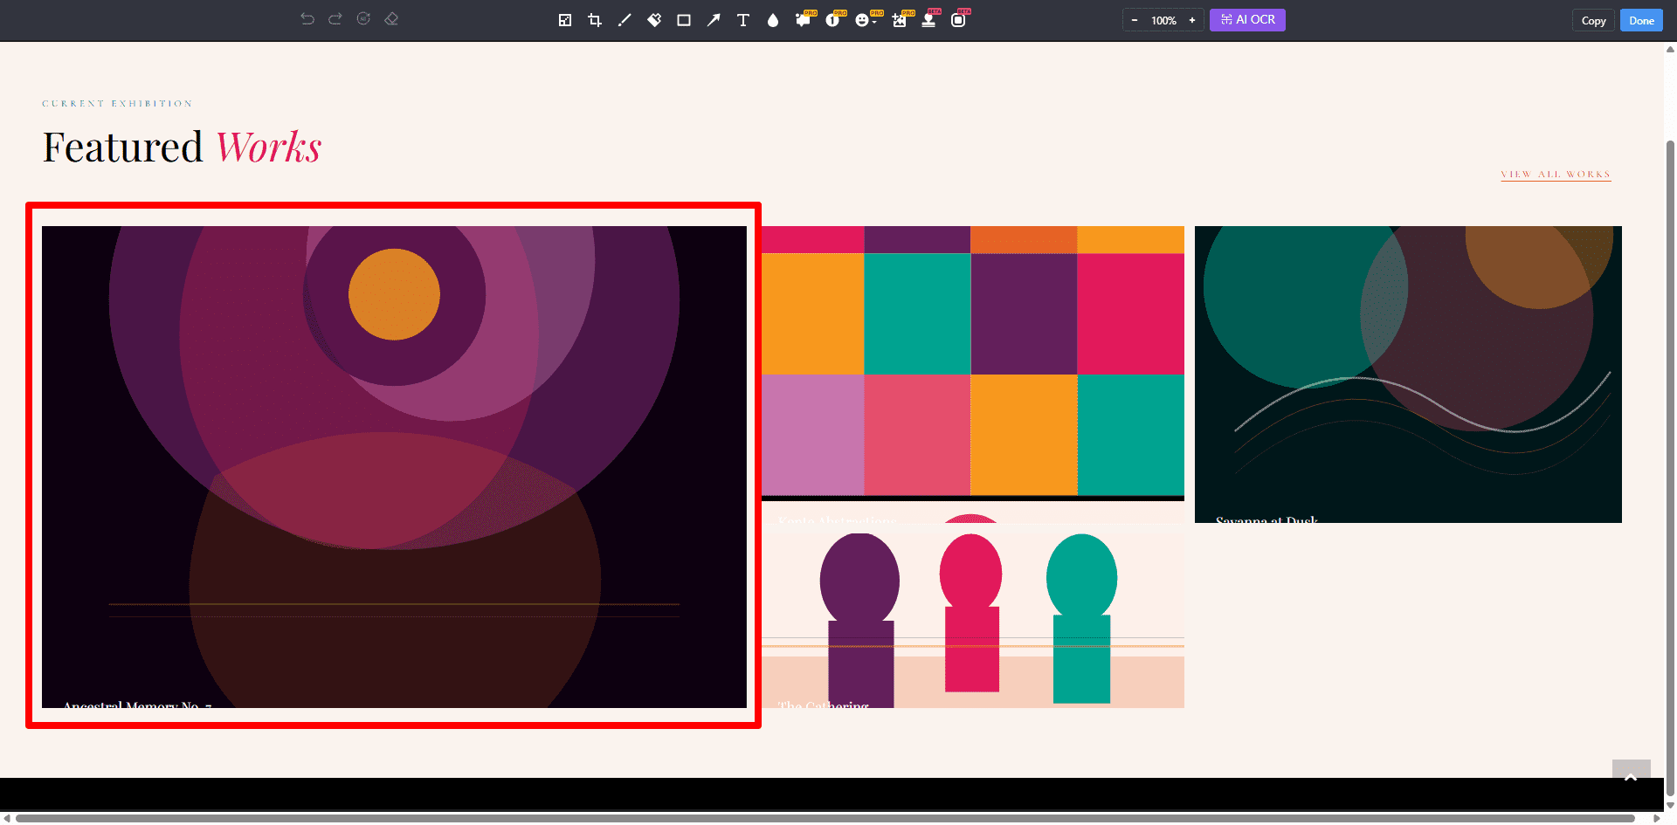Click the Done button
The width and height of the screenshot is (1677, 825).
click(1641, 20)
